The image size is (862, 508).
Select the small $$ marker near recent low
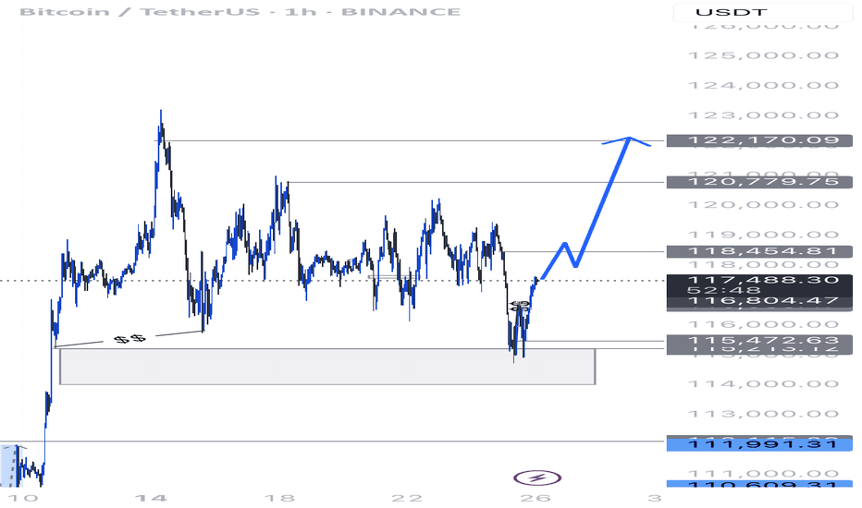tap(520, 306)
